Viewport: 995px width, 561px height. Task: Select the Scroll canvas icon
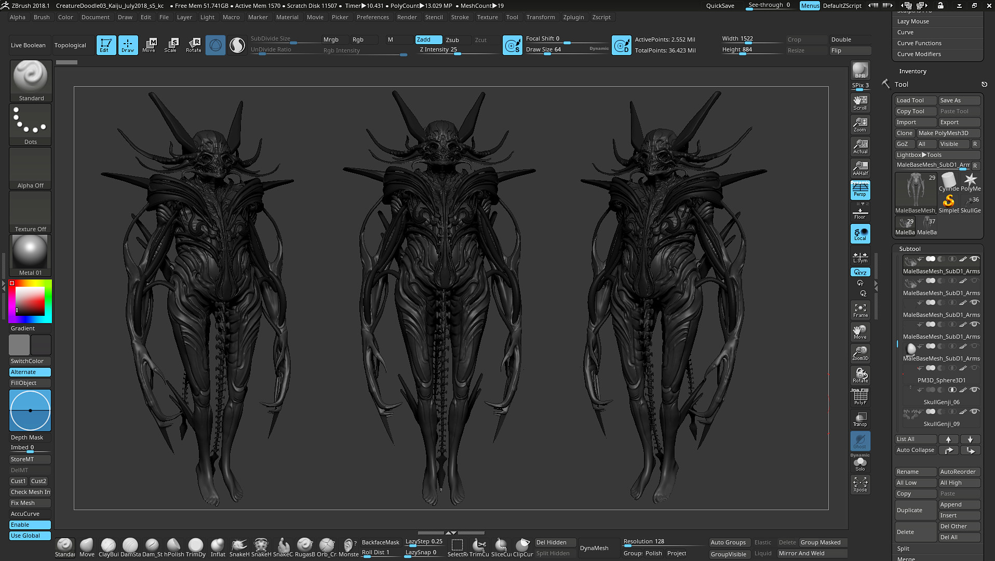click(860, 102)
